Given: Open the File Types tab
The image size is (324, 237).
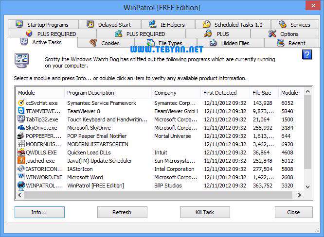Looking at the screenshot, I should [x=166, y=43].
